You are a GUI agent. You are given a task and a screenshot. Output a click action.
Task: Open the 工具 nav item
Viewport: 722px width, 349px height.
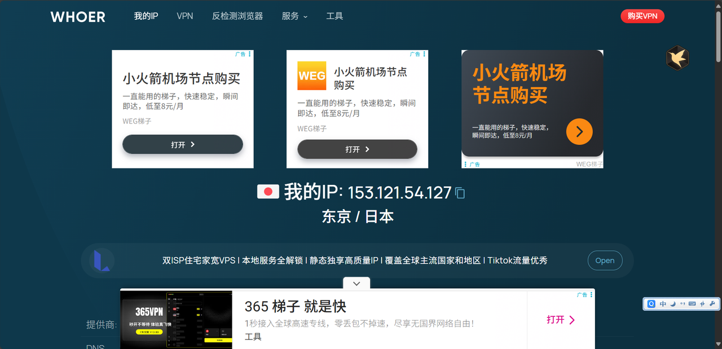tap(334, 16)
